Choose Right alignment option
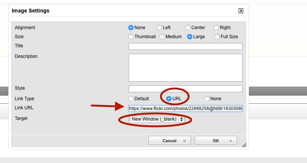The width and height of the screenshot is (307, 163). [x=216, y=28]
